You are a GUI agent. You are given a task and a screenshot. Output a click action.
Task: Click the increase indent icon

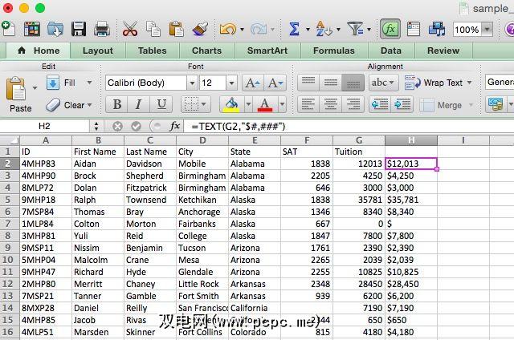pos(402,105)
